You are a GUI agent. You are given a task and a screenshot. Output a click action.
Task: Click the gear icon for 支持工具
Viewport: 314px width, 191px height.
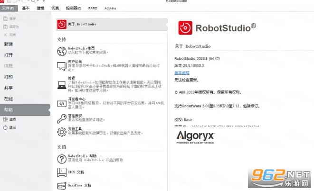coord(62,132)
